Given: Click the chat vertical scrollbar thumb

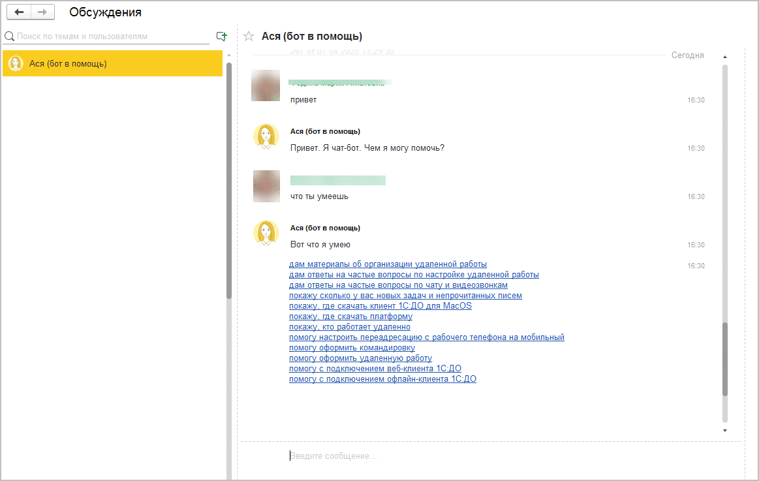Looking at the screenshot, I should pos(725,359).
